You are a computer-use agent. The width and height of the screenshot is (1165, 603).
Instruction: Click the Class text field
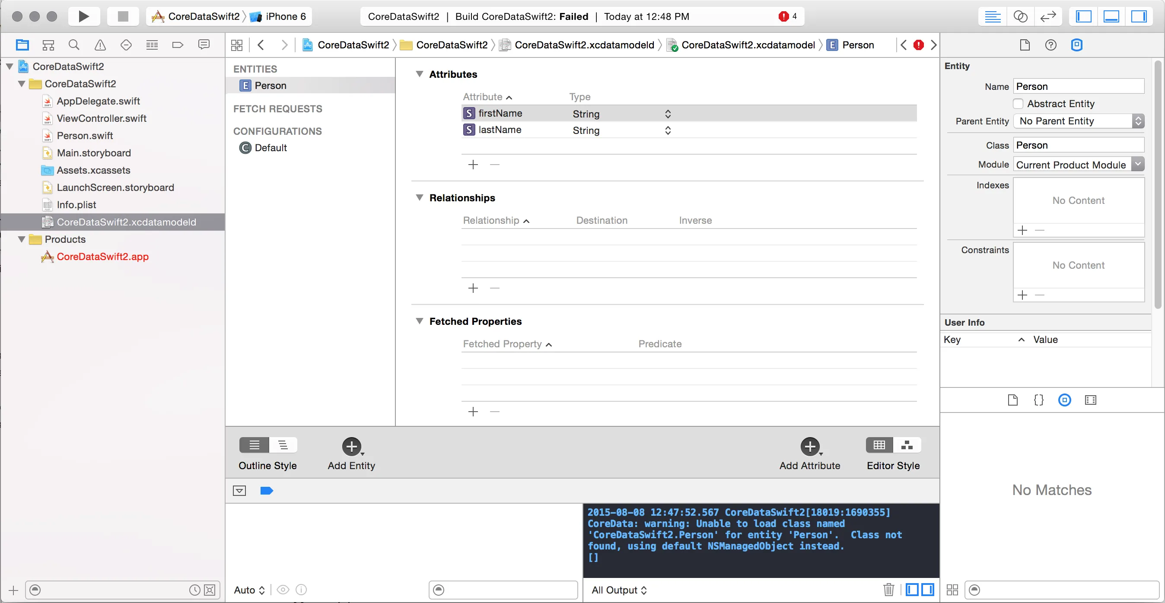point(1078,145)
